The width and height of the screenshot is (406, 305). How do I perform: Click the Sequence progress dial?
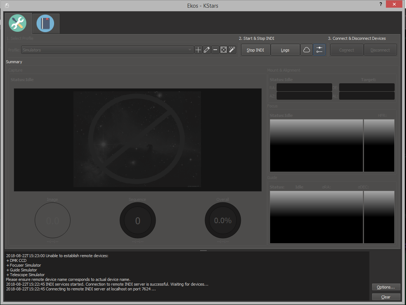[138, 220]
